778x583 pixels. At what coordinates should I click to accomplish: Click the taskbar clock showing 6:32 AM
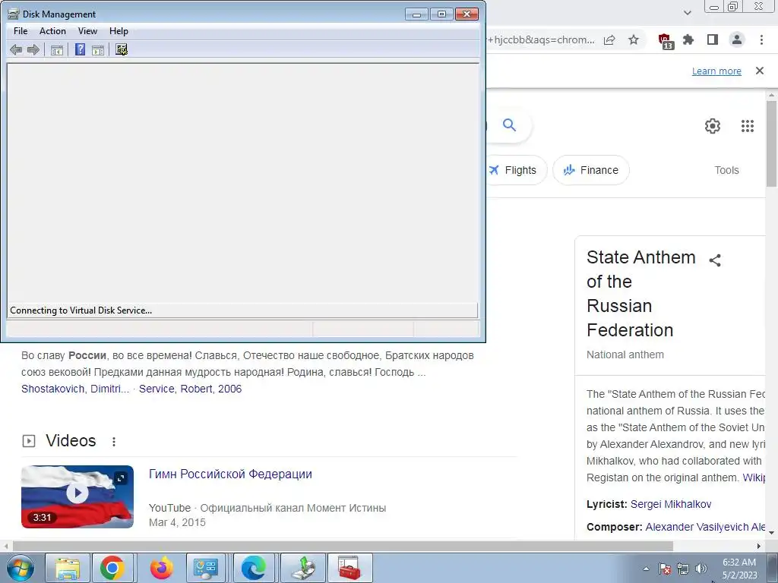pos(739,568)
